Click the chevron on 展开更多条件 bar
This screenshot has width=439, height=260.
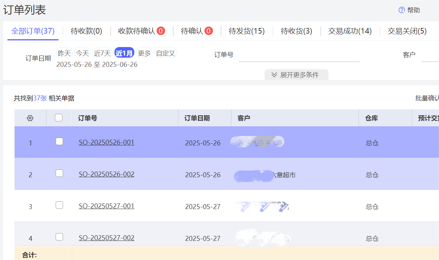(x=274, y=75)
